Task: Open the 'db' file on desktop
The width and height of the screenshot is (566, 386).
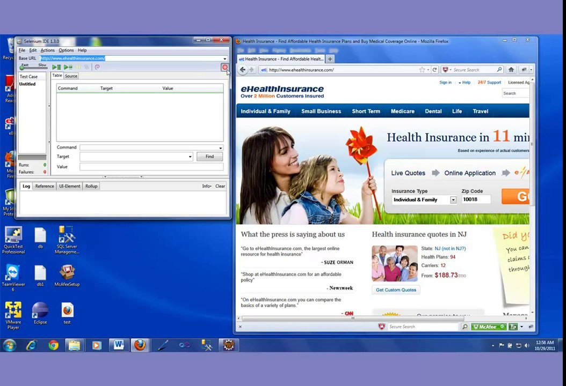Action: coord(40,238)
